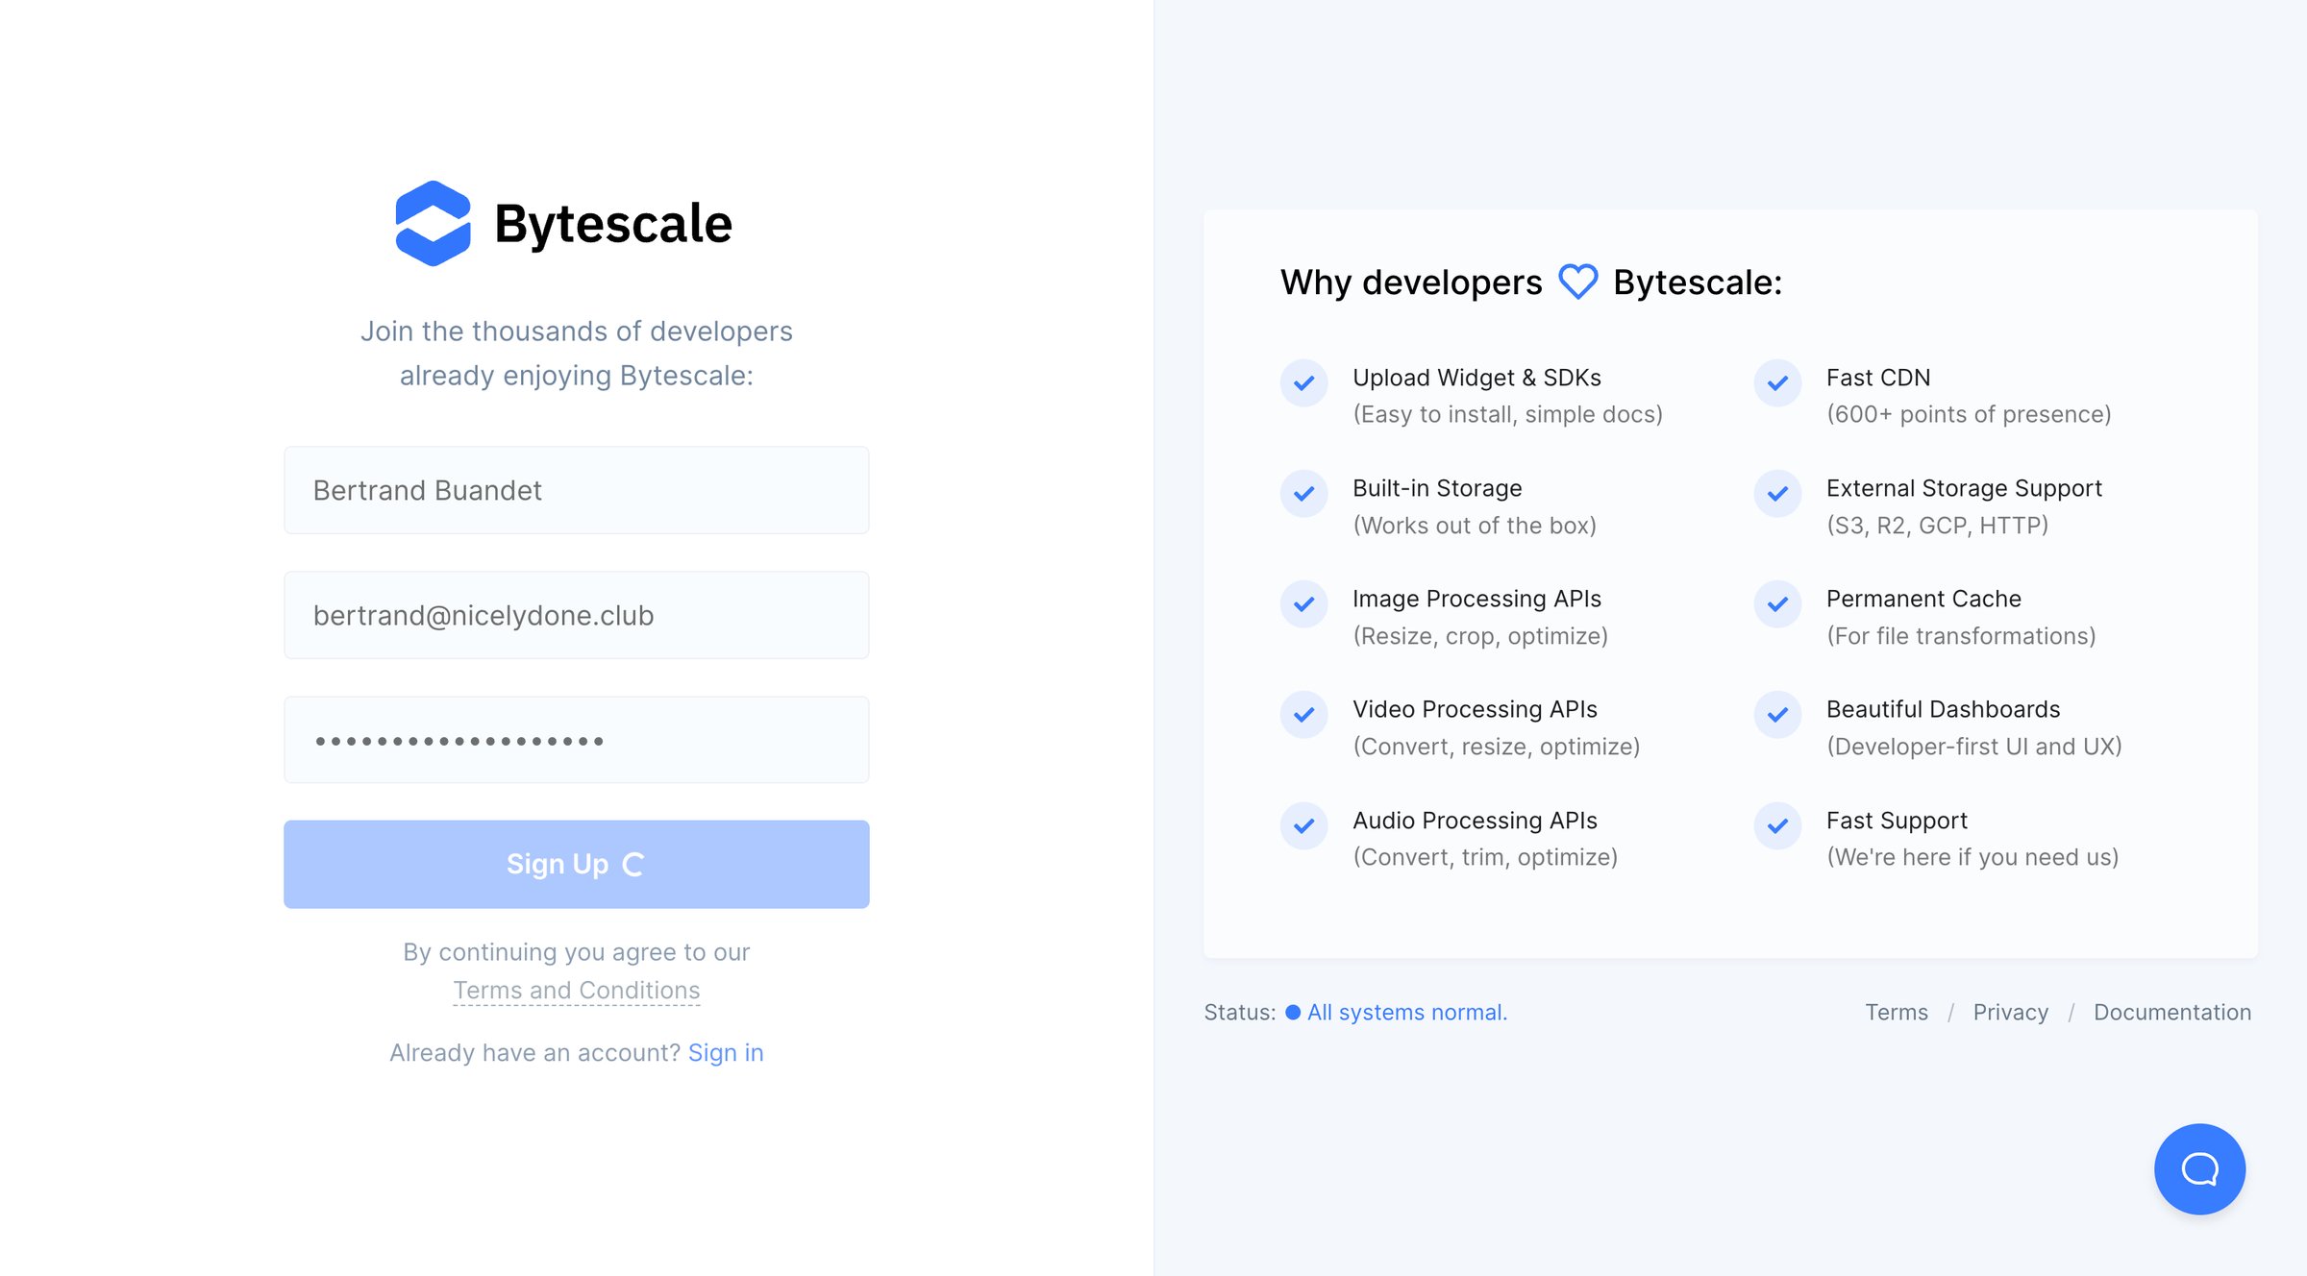
Task: Click the blue heart icon in heading
Action: click(1577, 282)
